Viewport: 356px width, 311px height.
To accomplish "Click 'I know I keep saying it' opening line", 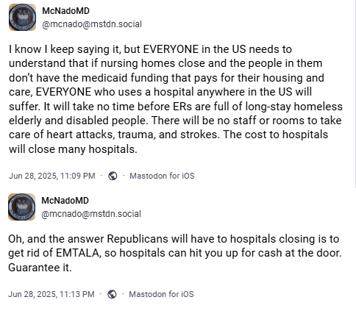I will point(65,49).
